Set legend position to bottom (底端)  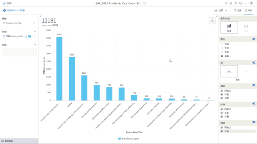pyautogui.click(x=222, y=56)
